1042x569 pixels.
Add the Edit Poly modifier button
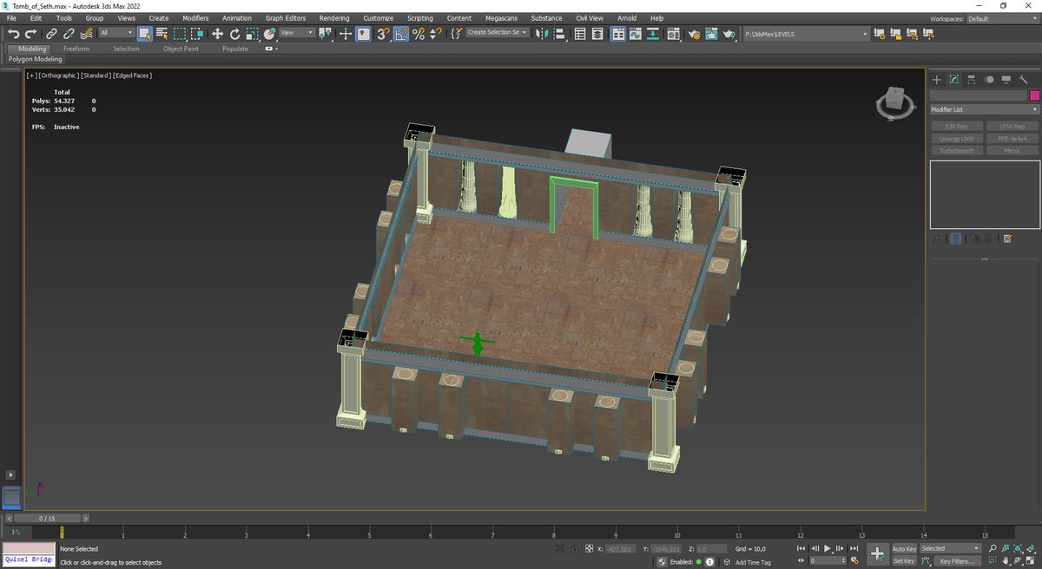(956, 127)
